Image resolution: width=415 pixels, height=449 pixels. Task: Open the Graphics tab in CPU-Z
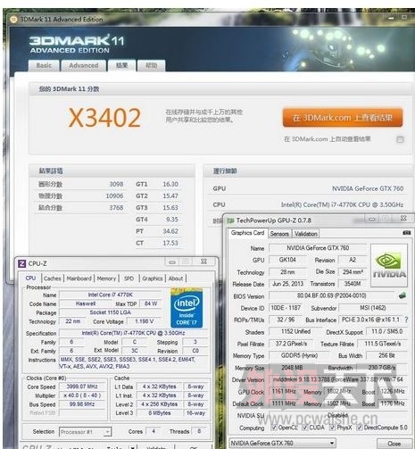[153, 279]
